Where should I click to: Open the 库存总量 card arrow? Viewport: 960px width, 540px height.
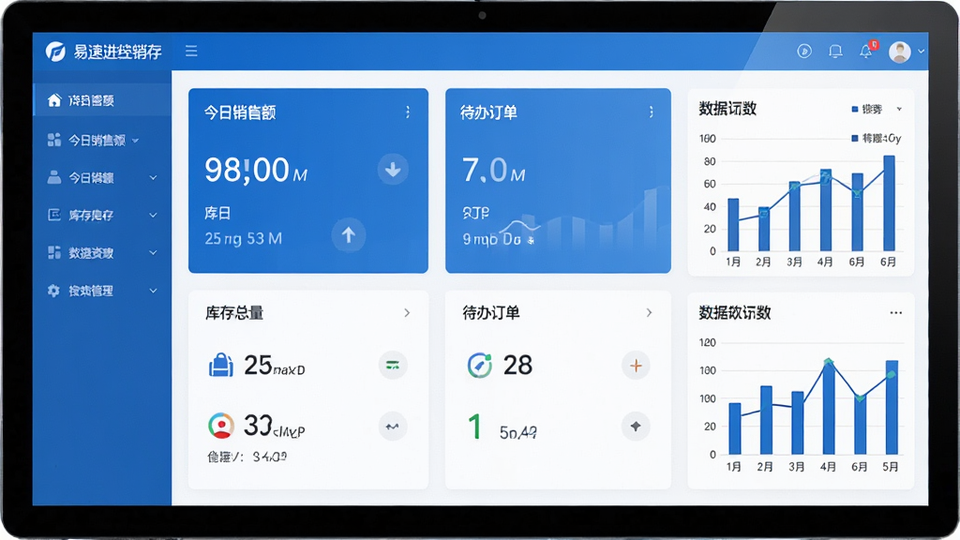click(407, 313)
